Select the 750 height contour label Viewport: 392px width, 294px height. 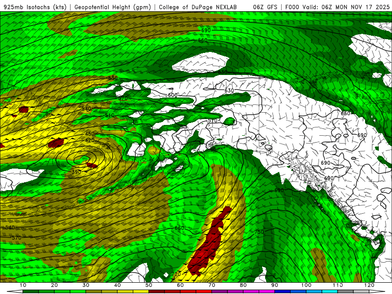(x=259, y=232)
